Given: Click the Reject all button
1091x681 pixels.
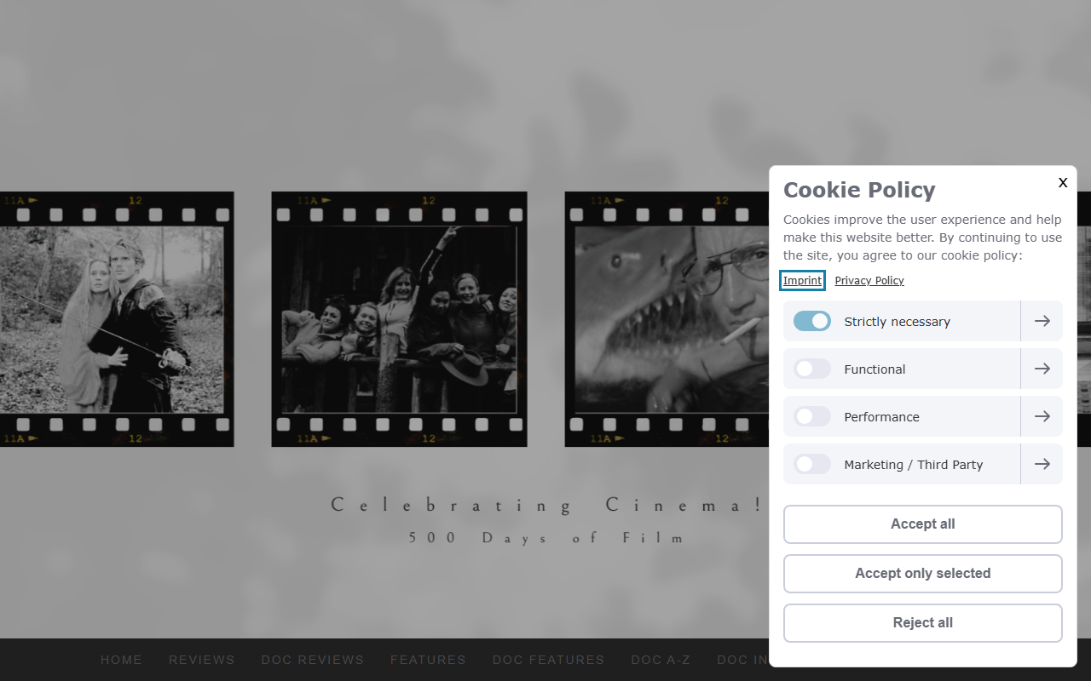Looking at the screenshot, I should pos(923,623).
